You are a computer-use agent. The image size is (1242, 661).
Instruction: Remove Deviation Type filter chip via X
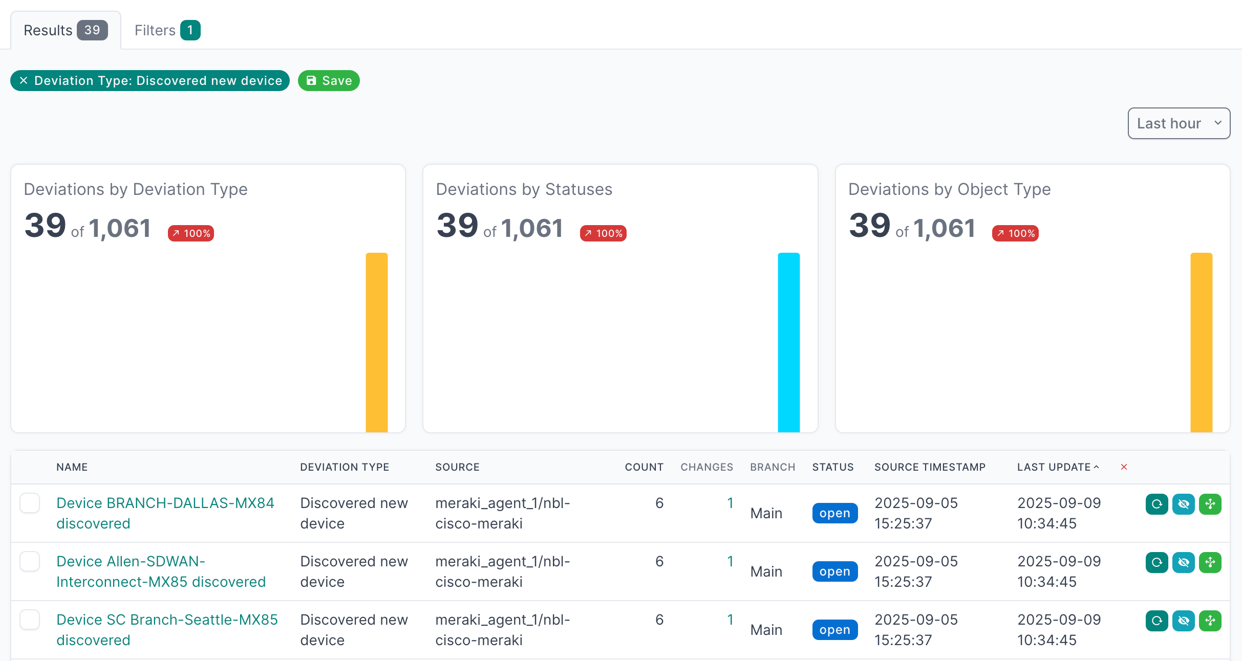pos(24,81)
